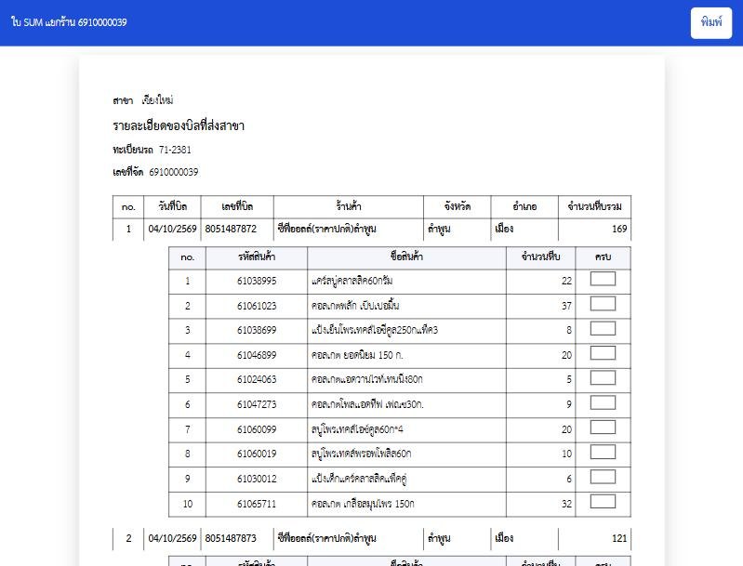Select bill number 8051487872
Viewport: 743px width, 566px height.
pos(231,229)
